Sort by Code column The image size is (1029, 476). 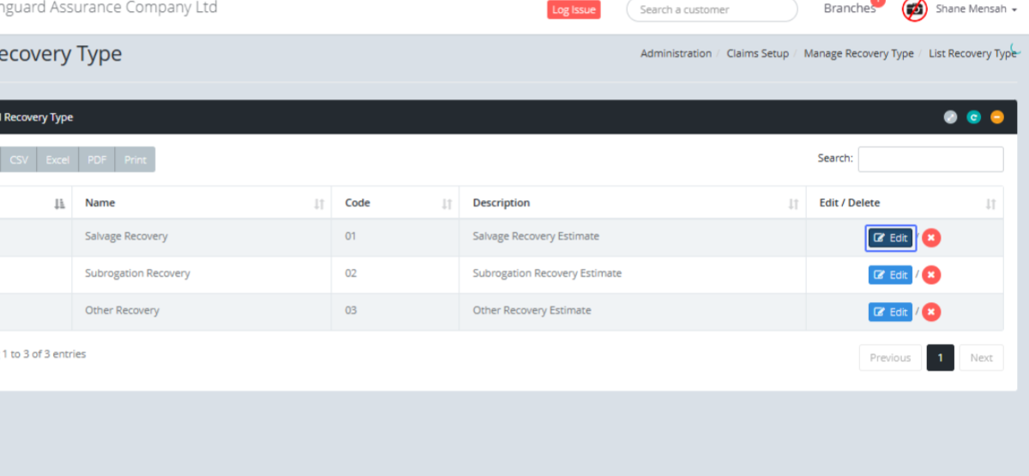(x=447, y=204)
